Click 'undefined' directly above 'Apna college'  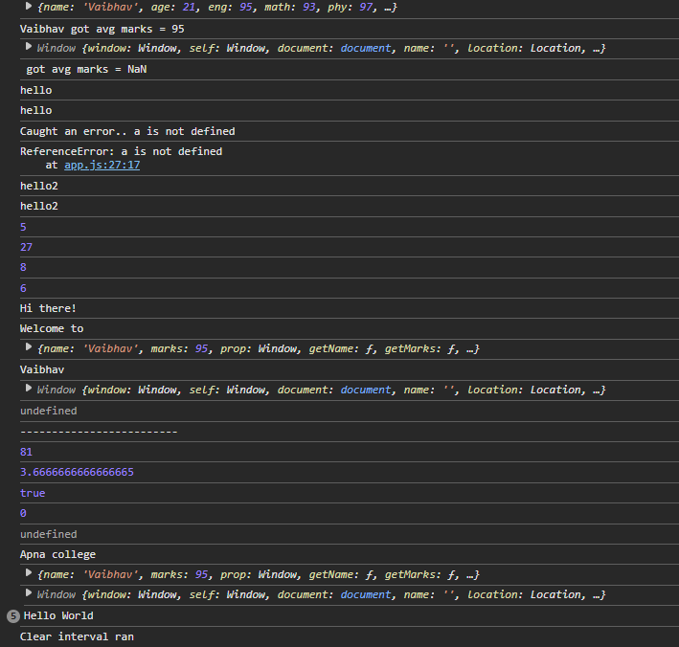point(49,534)
